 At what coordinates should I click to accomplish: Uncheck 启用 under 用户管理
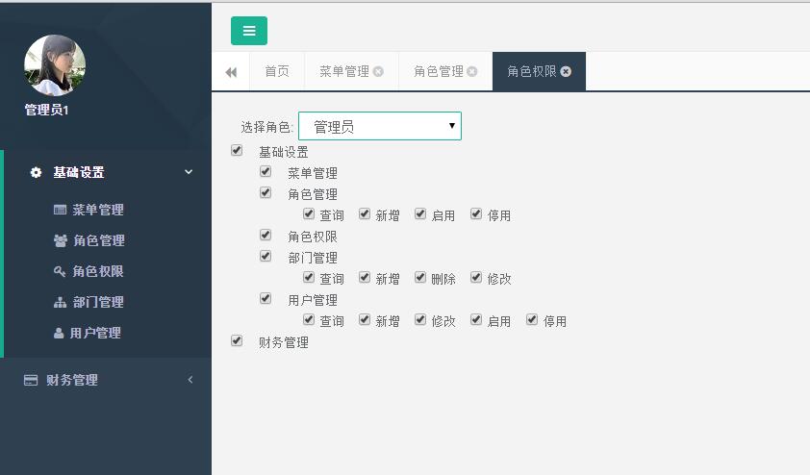pos(476,319)
